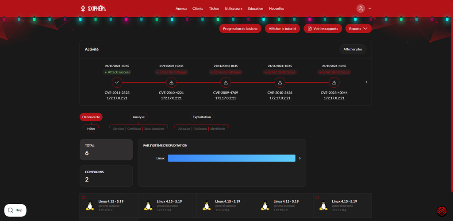Click the CVE-2009-4769 warning triangle icon
Image resolution: width=453 pixels, height=221 pixels.
coord(226,82)
